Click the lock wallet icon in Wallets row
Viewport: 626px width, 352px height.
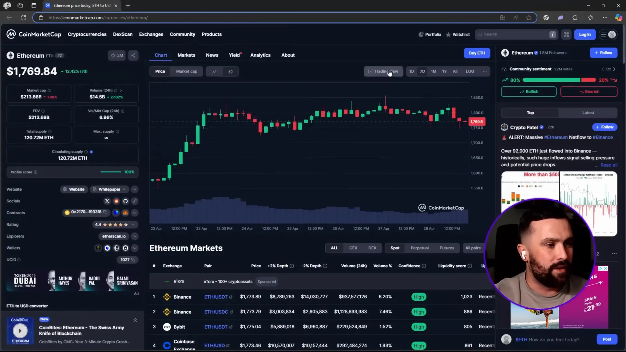coord(126,248)
